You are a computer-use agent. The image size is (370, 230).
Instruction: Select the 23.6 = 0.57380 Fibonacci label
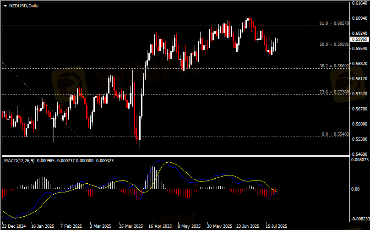pyautogui.click(x=334, y=92)
